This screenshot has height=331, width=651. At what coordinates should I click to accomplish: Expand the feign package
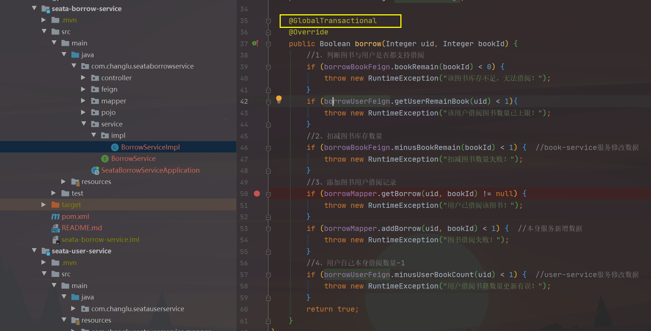83,89
